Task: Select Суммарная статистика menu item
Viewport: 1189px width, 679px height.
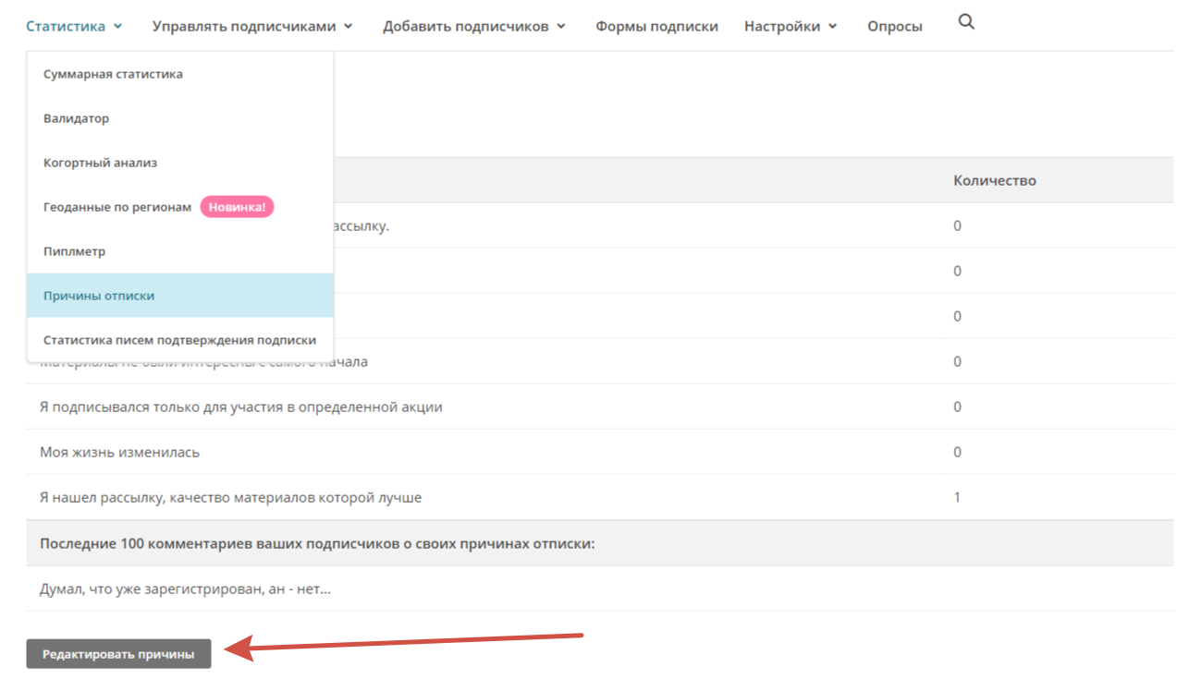Action: tap(113, 74)
